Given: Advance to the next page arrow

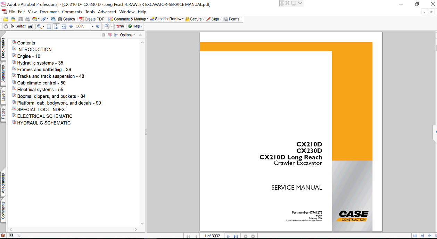Looking at the screenshot, I should [228, 236].
